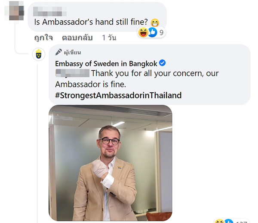Like the comment using ถูกใจ
This screenshot has width=258, height=223.
43,38
